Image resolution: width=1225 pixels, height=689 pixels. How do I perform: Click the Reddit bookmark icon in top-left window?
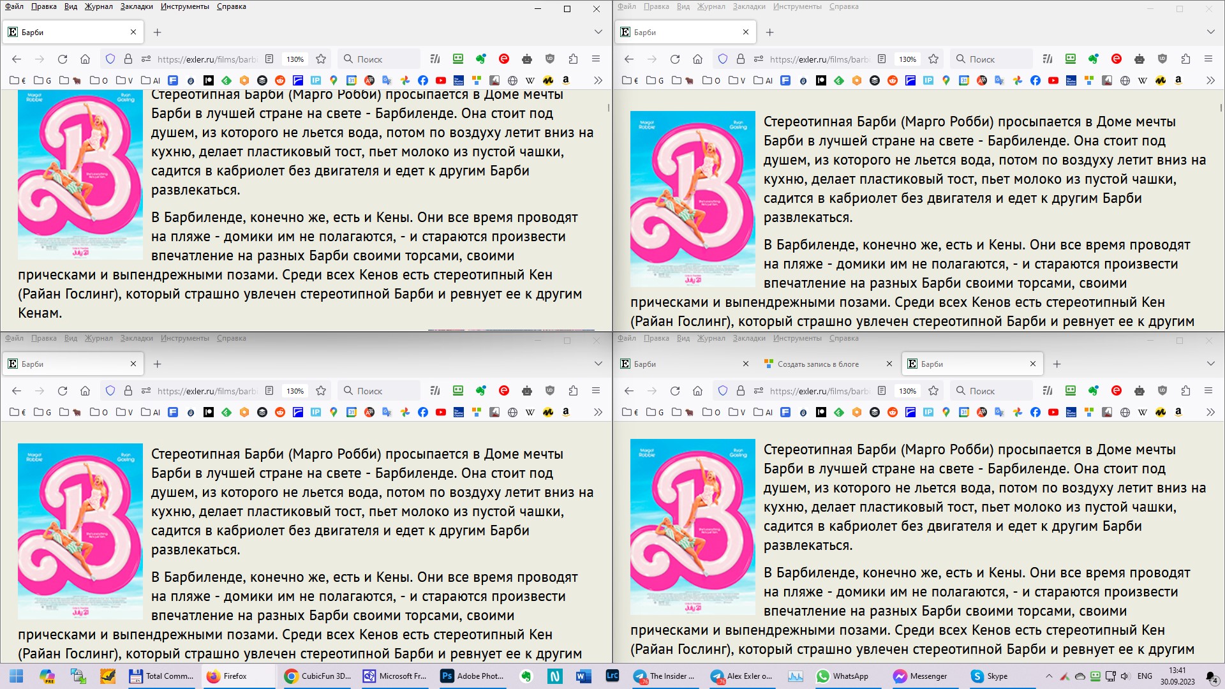279,80
